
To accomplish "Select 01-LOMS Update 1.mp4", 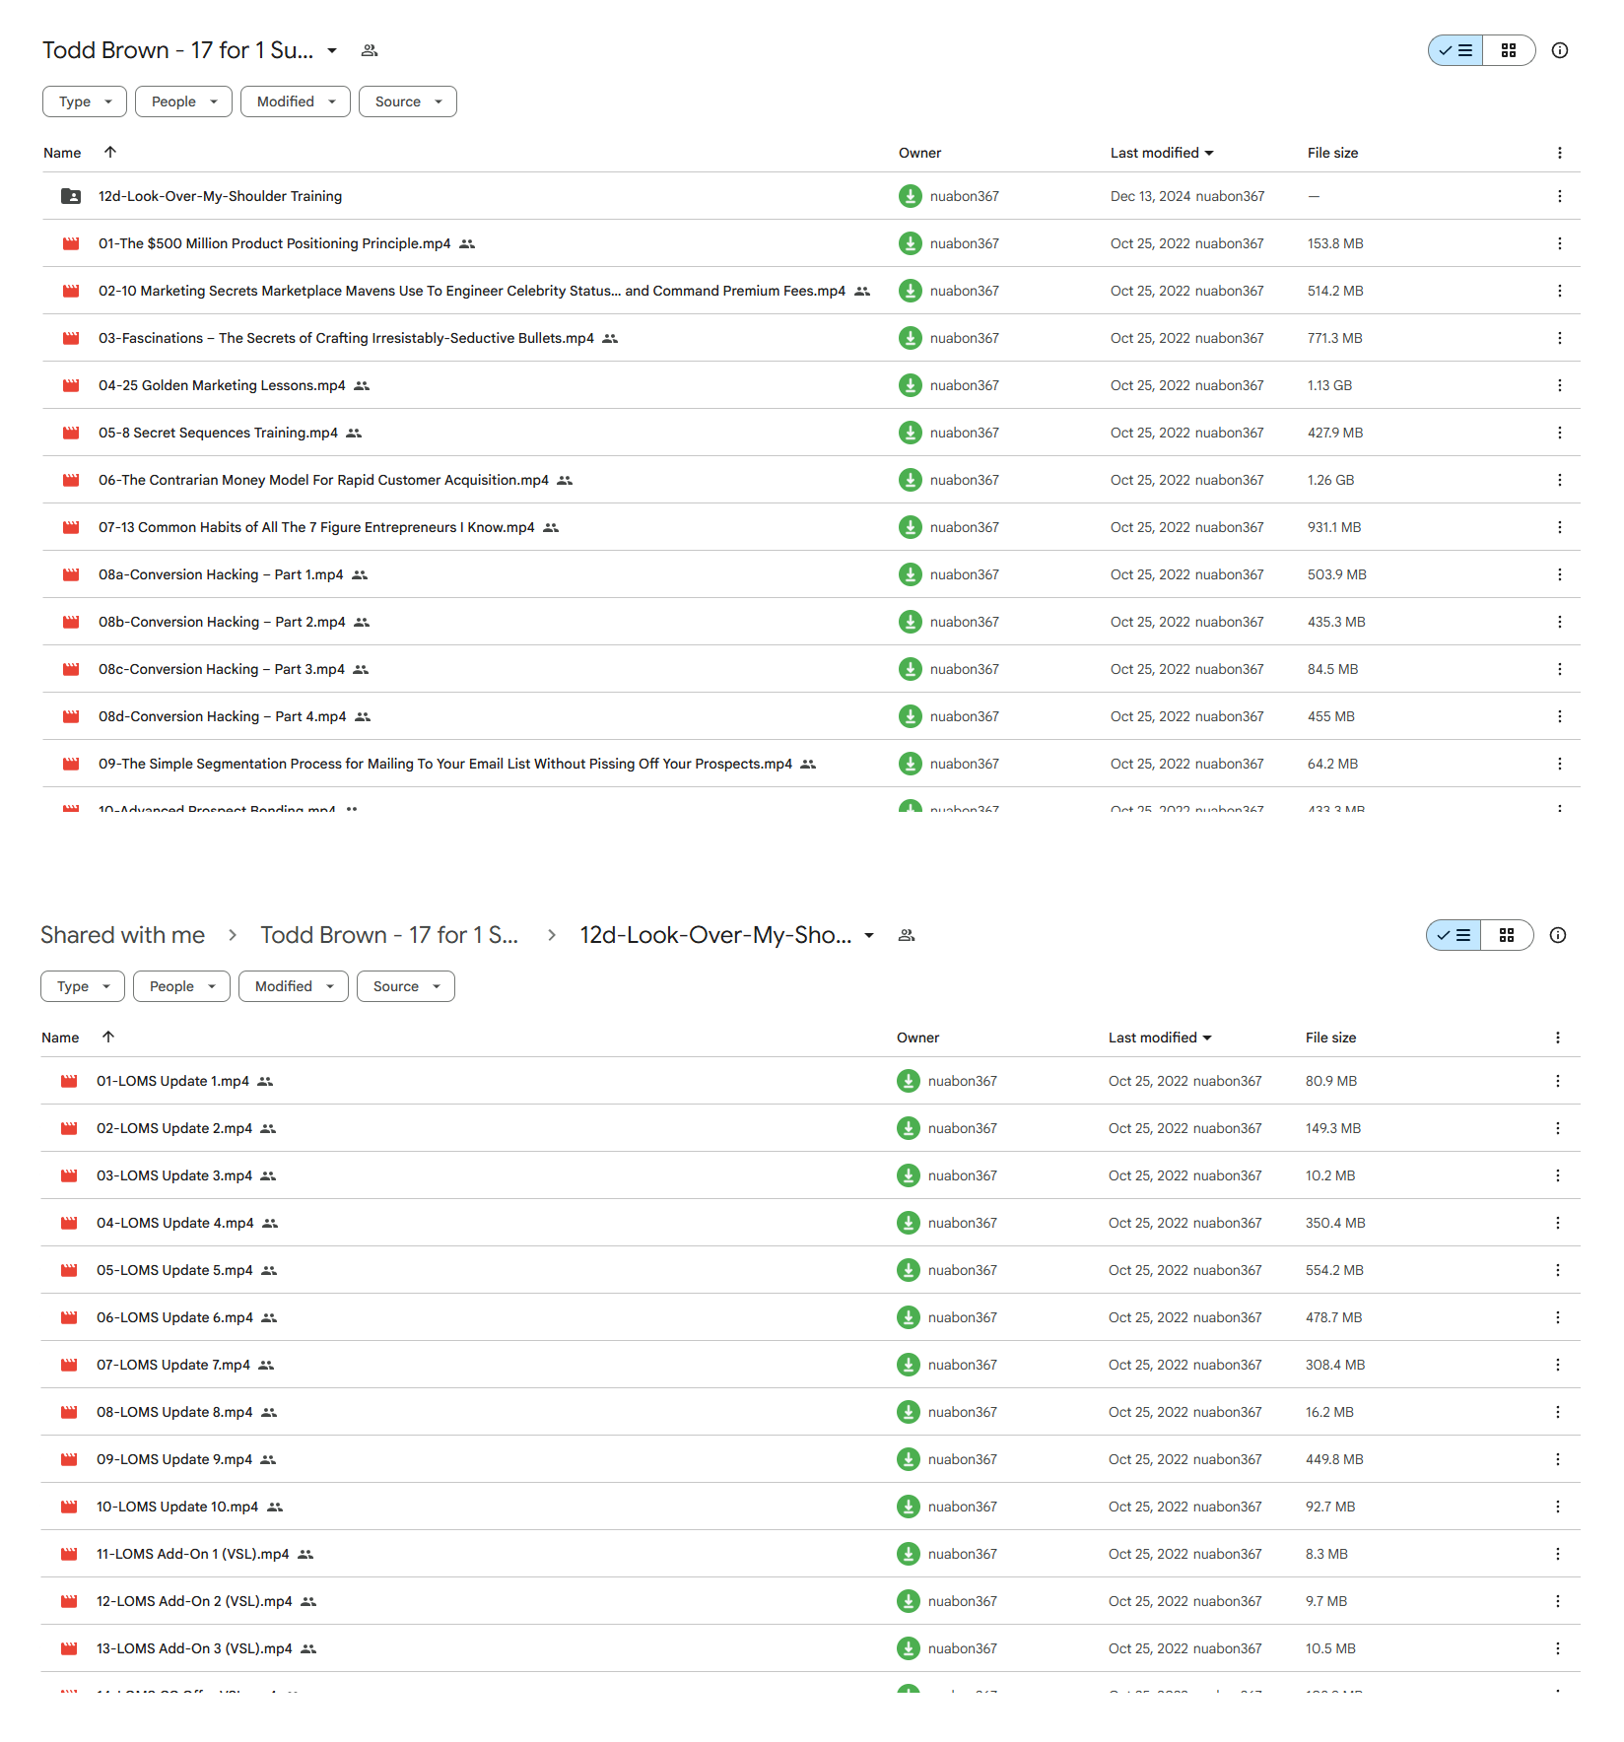I will pyautogui.click(x=810, y=1081).
